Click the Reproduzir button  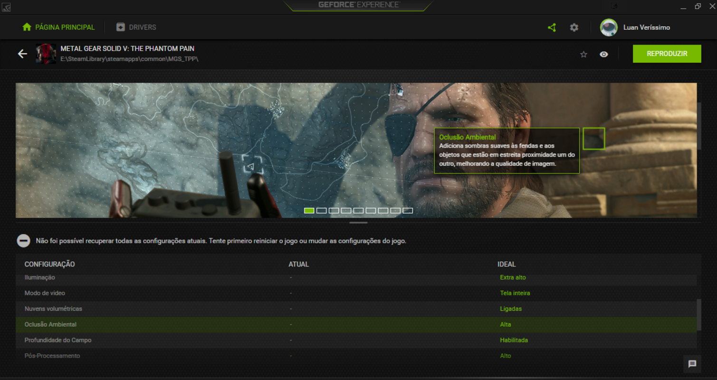667,54
